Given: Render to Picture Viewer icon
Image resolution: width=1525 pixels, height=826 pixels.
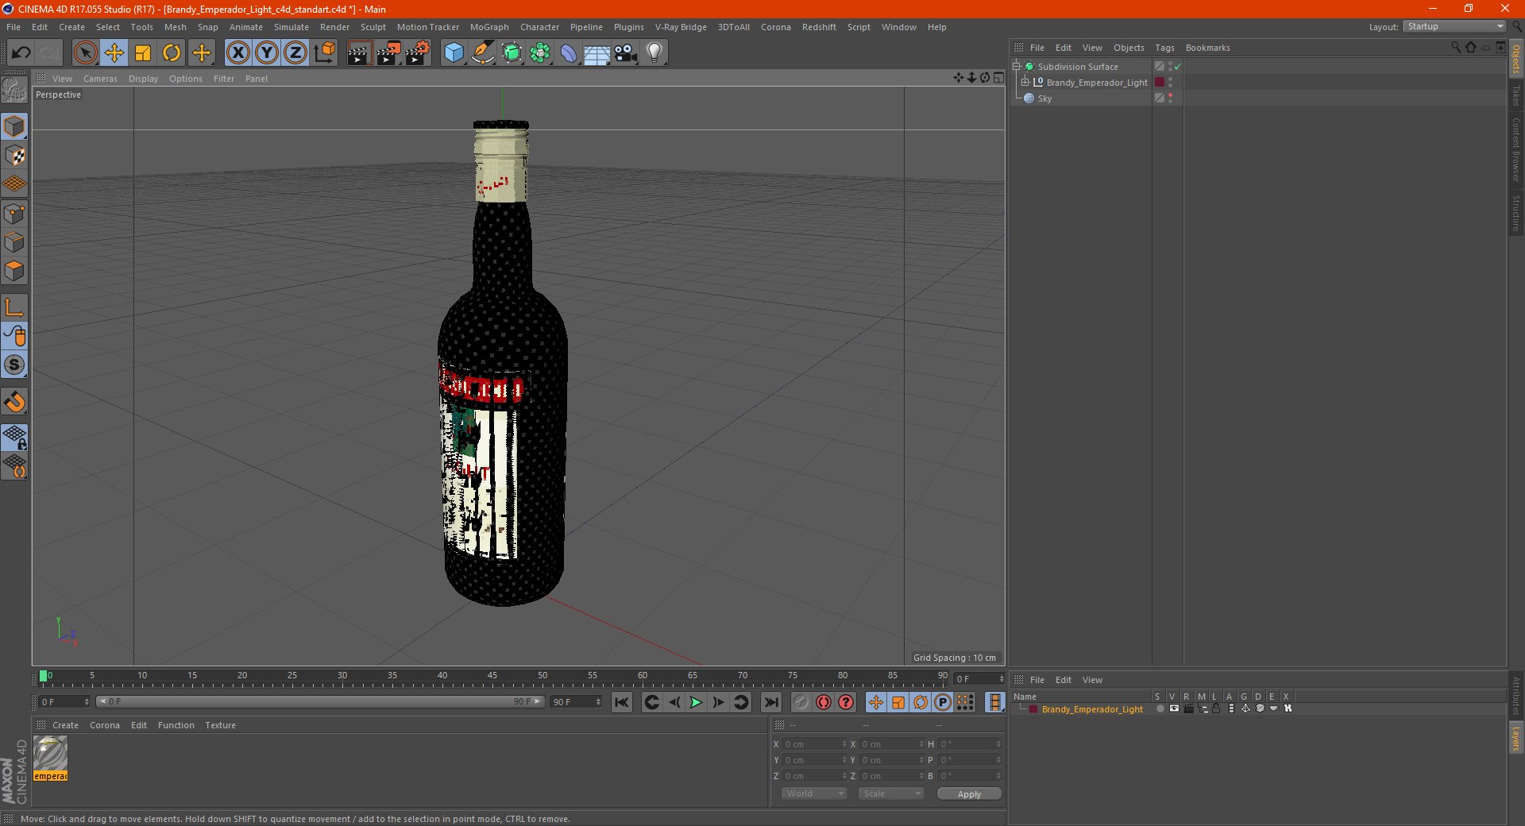Looking at the screenshot, I should 388,53.
